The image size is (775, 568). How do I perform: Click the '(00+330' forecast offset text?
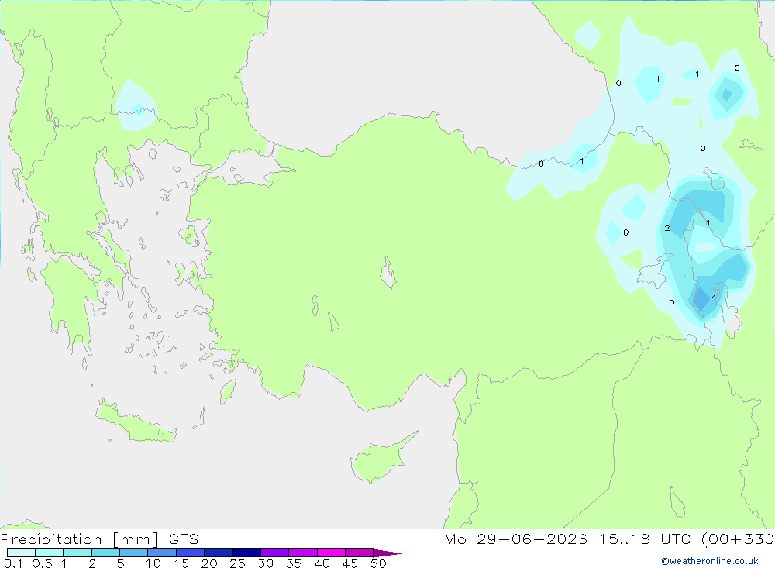738,539
